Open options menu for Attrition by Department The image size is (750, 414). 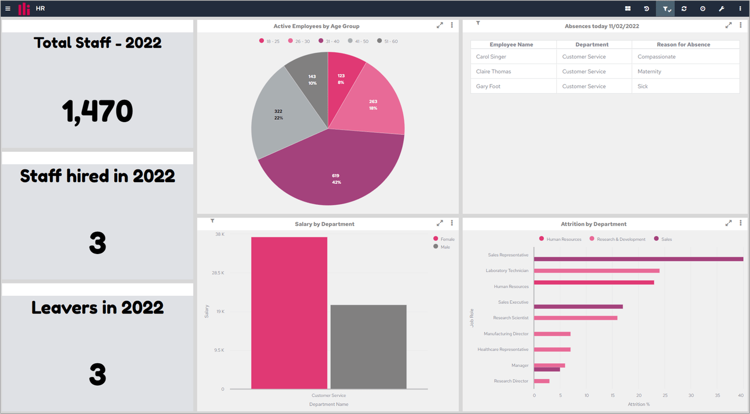[741, 223]
